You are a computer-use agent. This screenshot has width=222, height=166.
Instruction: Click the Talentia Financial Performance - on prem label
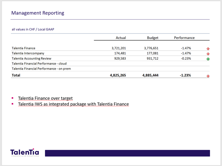41,69
